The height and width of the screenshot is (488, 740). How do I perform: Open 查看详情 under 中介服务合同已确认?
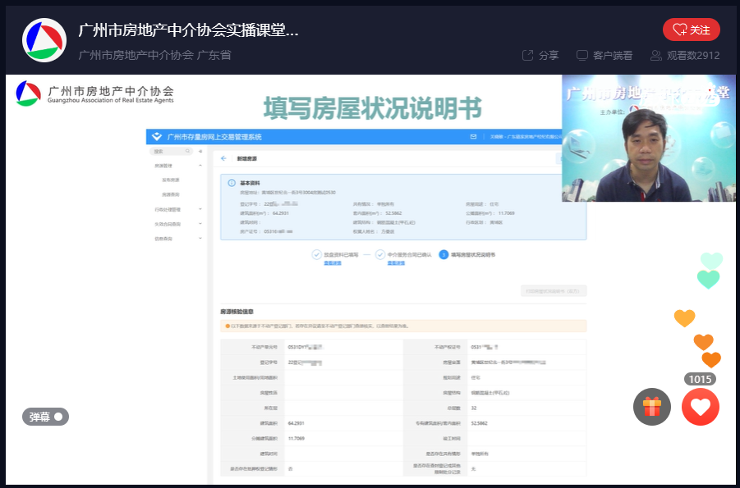(x=396, y=263)
